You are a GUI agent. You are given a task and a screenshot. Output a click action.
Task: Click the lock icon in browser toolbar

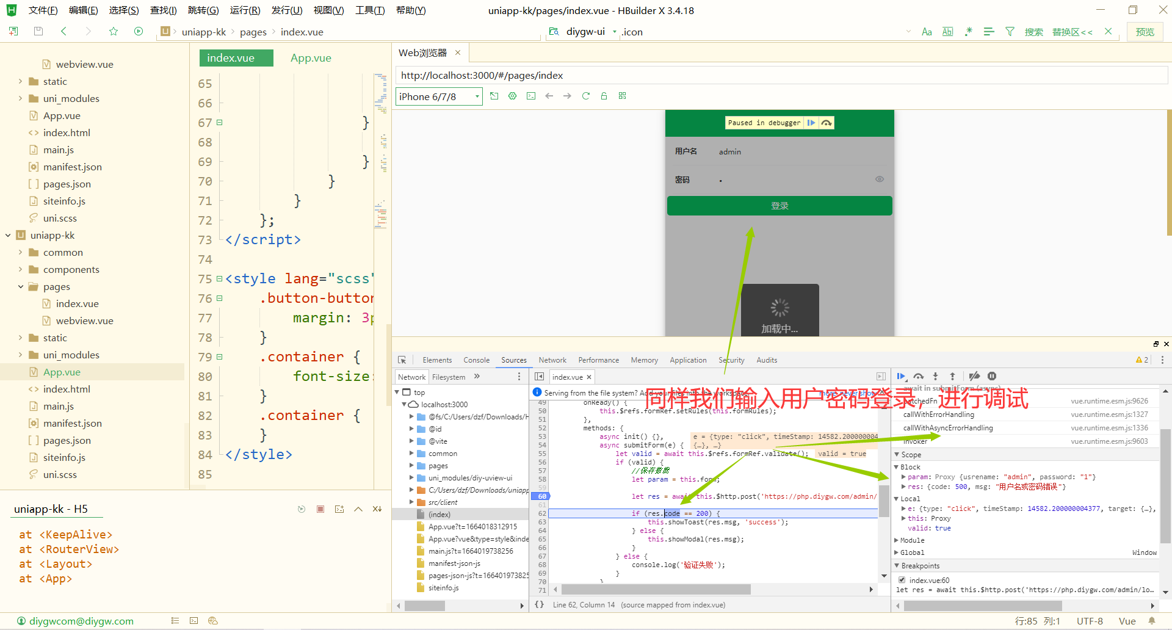604,96
